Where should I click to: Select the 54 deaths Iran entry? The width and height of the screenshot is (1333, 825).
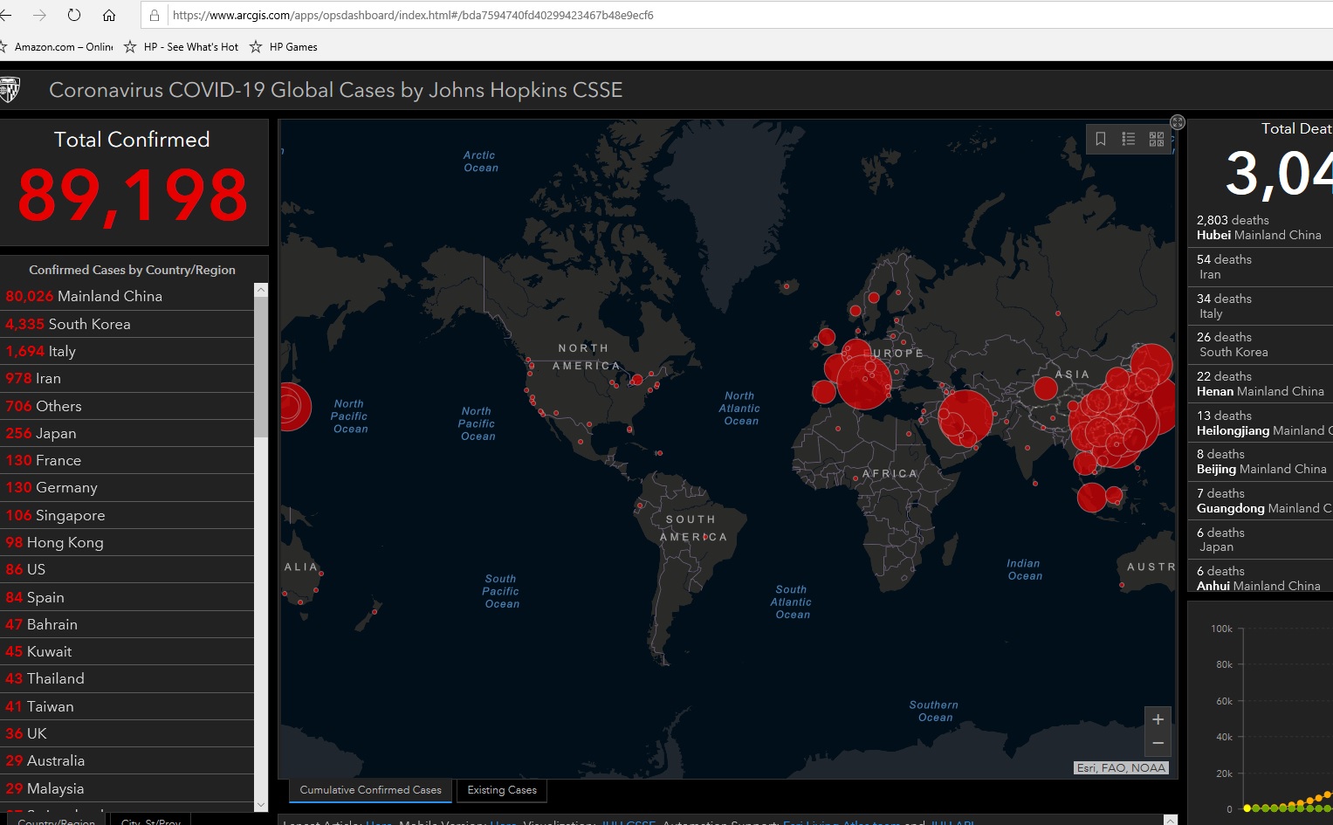tap(1261, 267)
